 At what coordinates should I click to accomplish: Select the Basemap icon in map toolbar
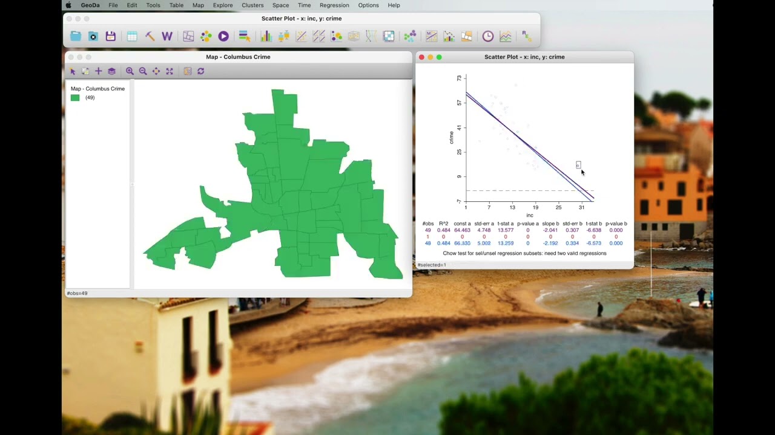click(188, 71)
